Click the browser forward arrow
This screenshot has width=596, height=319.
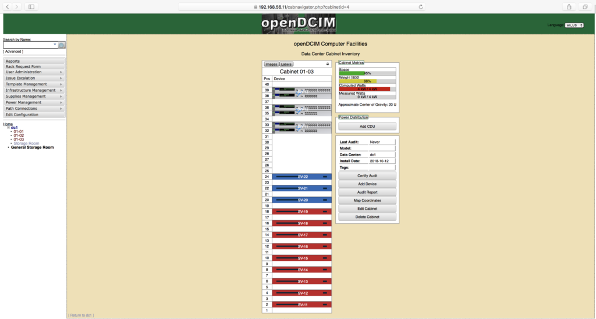coord(16,6)
